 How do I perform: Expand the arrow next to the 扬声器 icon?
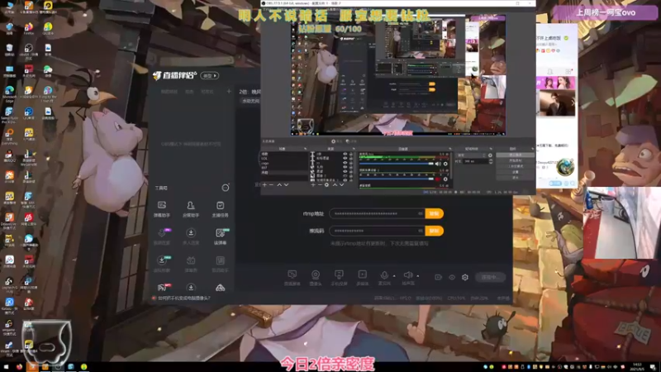pos(418,276)
